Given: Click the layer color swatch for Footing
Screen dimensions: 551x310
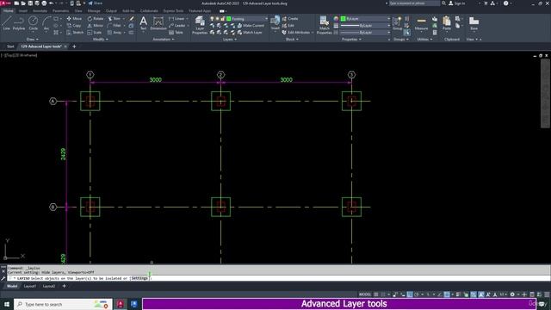Looking at the screenshot, I should (x=229, y=19).
